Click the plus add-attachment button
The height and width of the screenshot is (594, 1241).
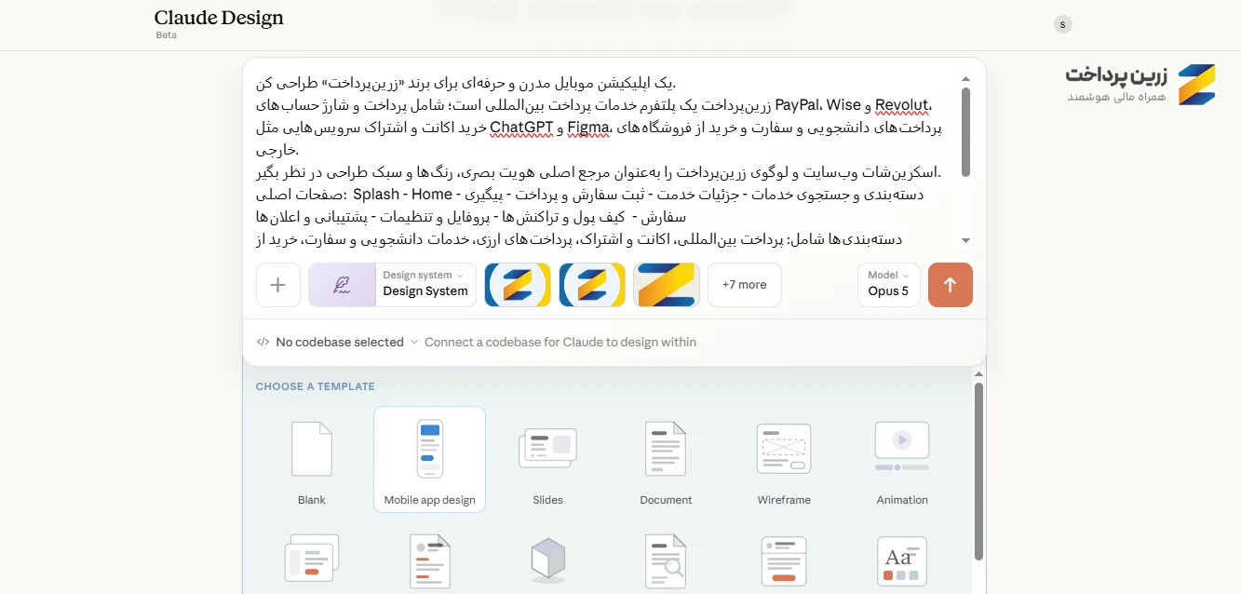pyautogui.click(x=278, y=285)
